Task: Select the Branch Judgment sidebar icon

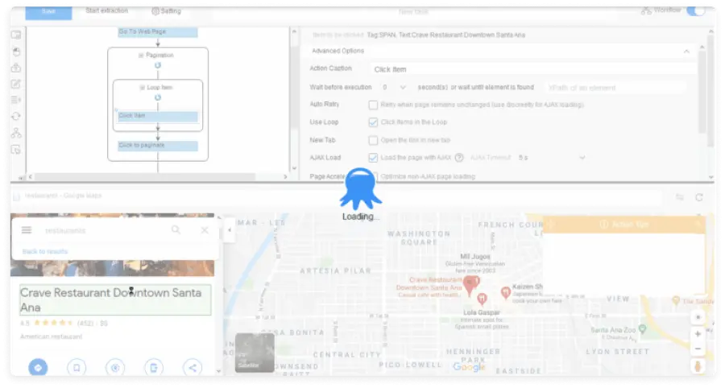Action: [x=16, y=133]
